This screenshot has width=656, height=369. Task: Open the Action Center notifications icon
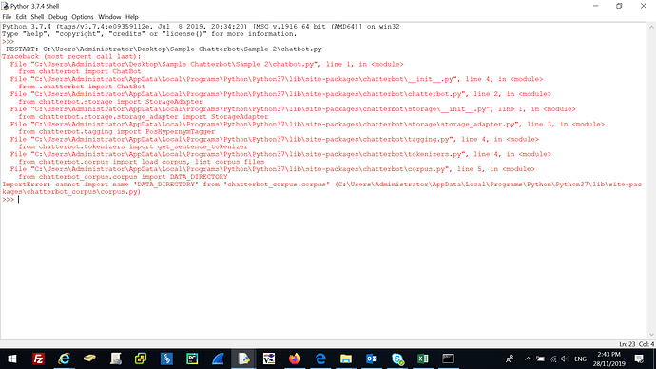(639, 359)
